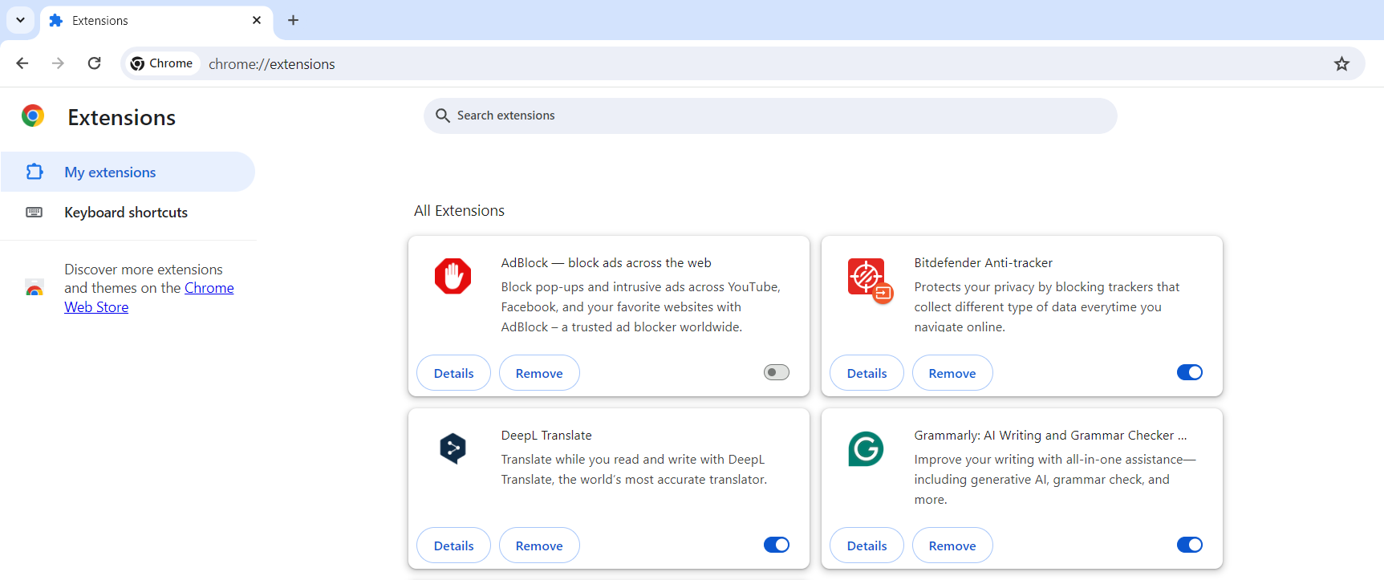Click the AdBlock red hand icon
The image size is (1384, 580).
click(x=453, y=276)
